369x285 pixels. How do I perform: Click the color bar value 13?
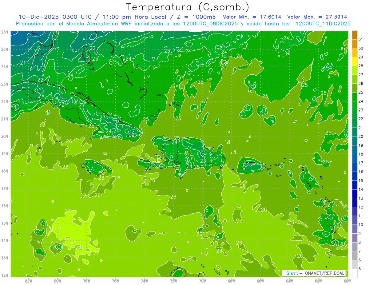coord(361,198)
